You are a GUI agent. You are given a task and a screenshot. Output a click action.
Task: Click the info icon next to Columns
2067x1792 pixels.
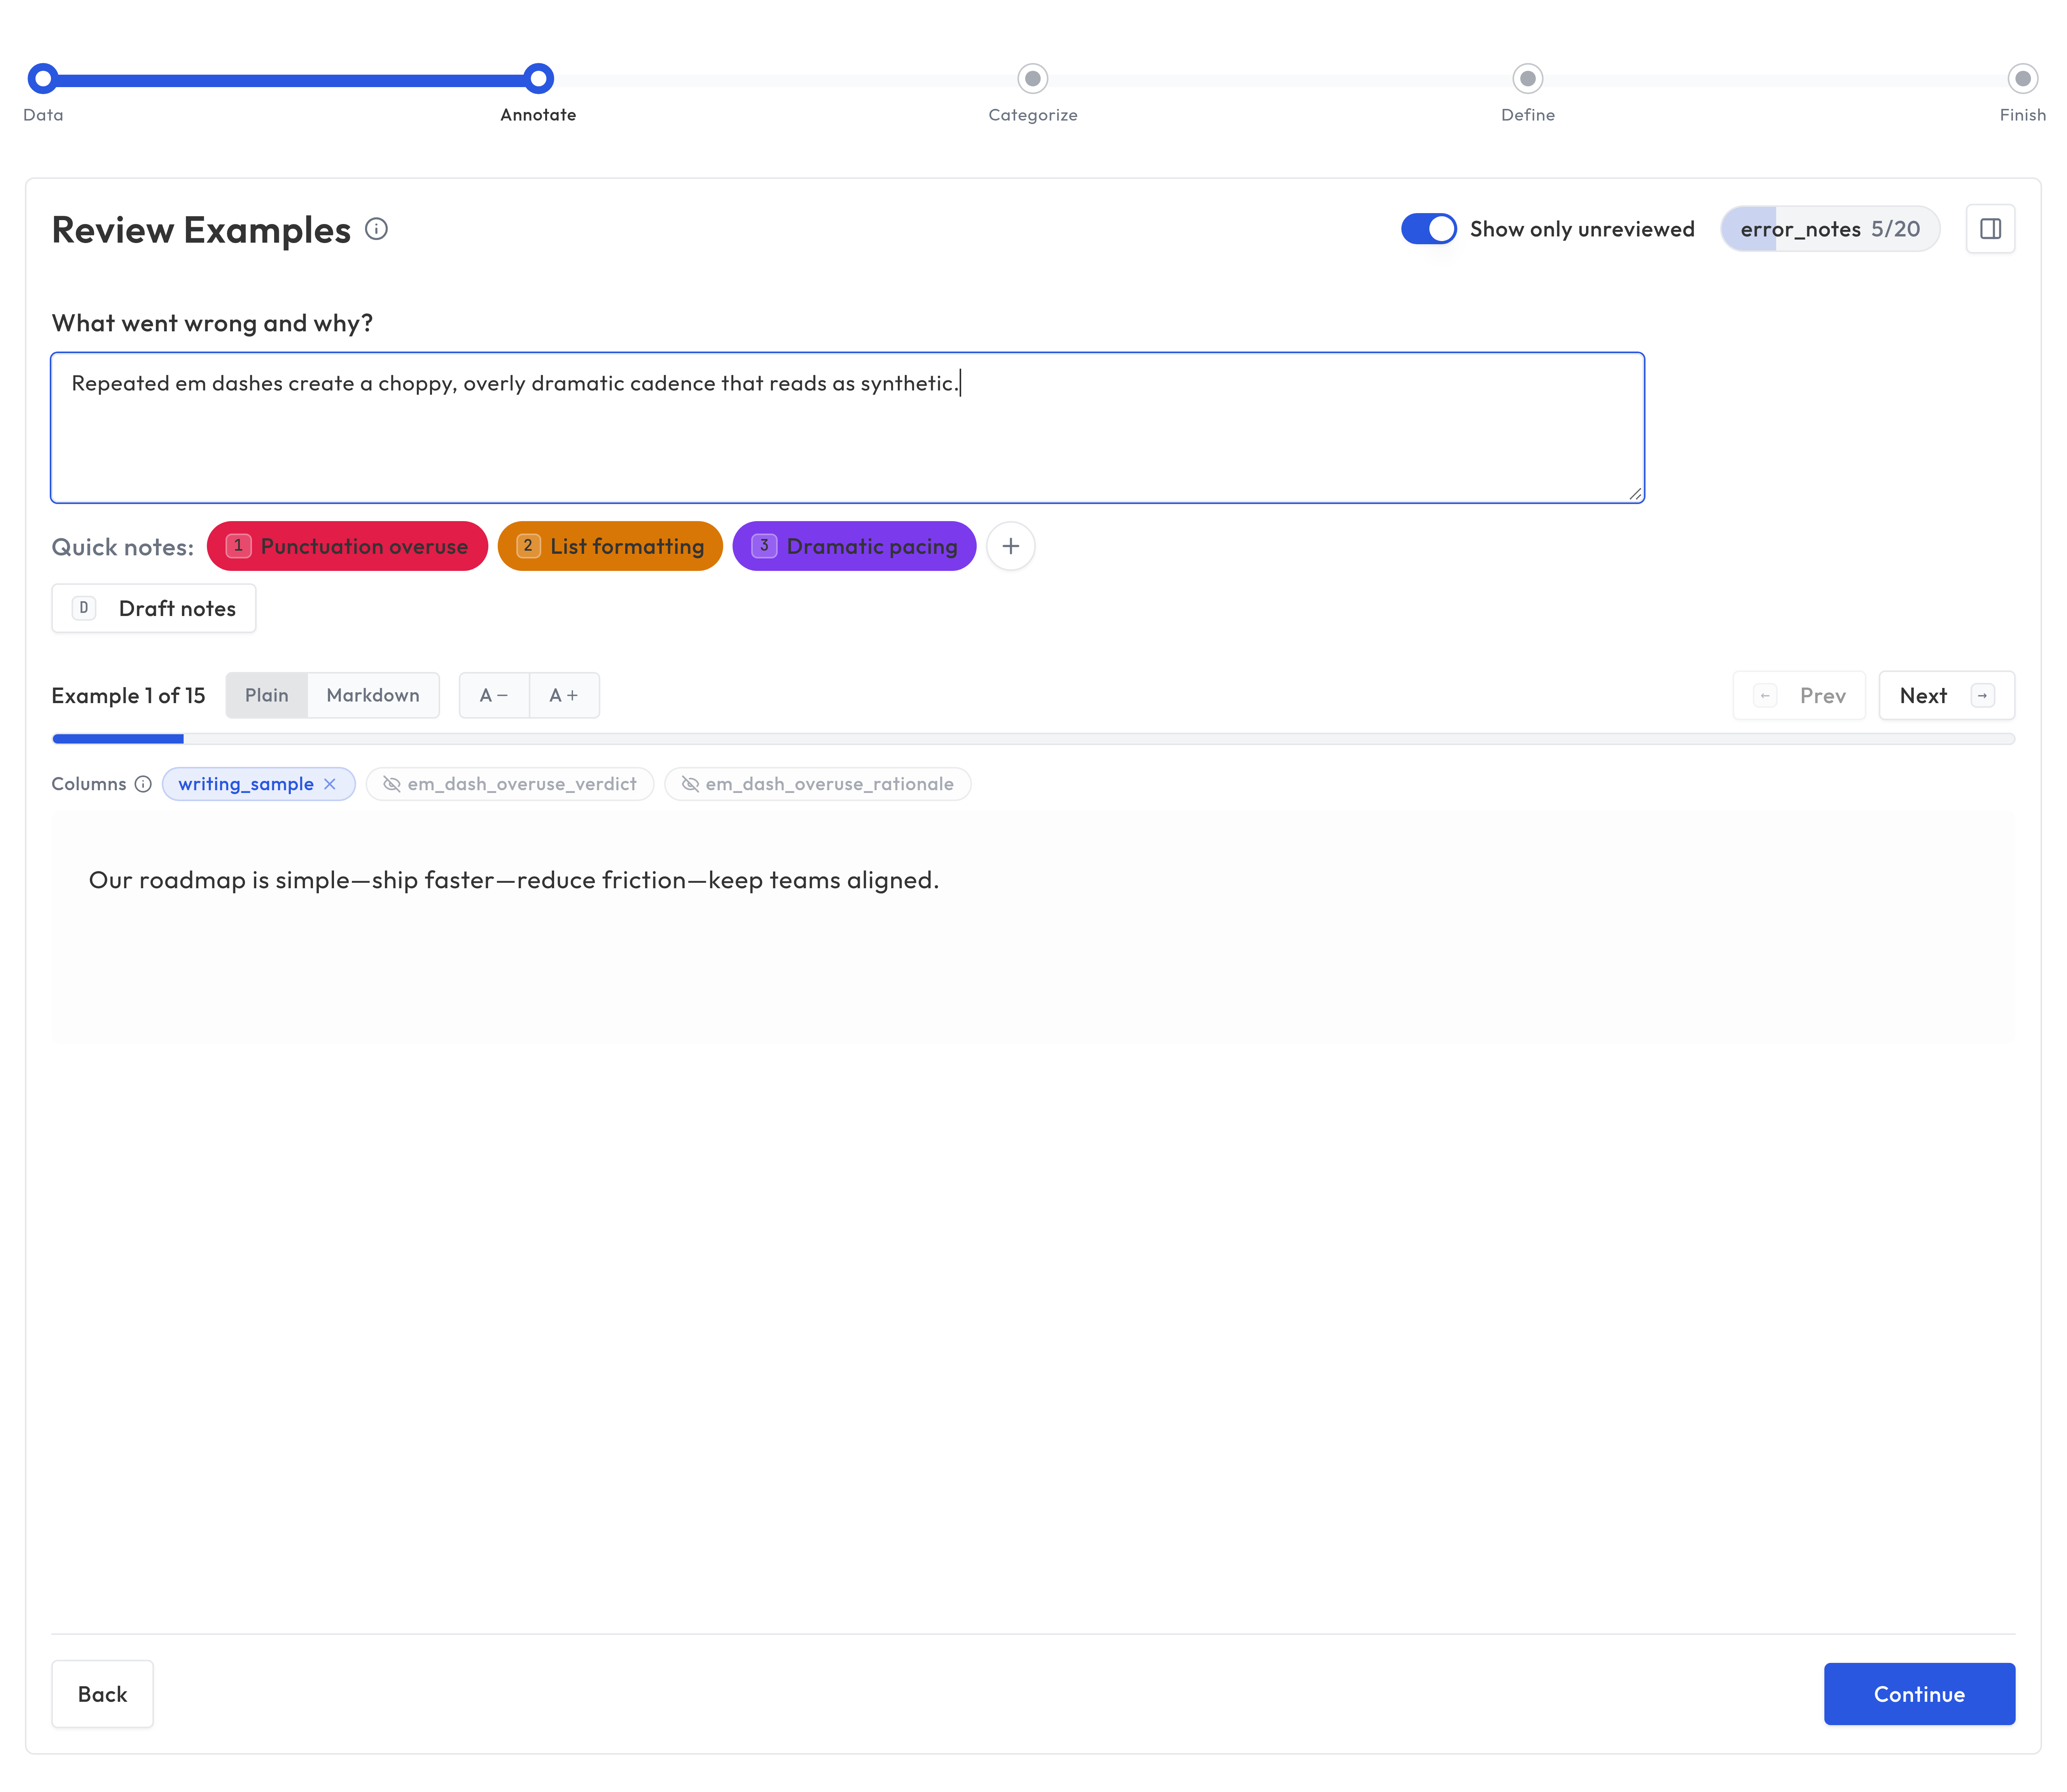tap(143, 784)
